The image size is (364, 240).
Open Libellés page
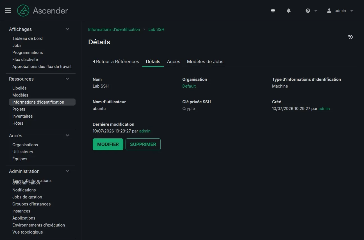pos(19,88)
